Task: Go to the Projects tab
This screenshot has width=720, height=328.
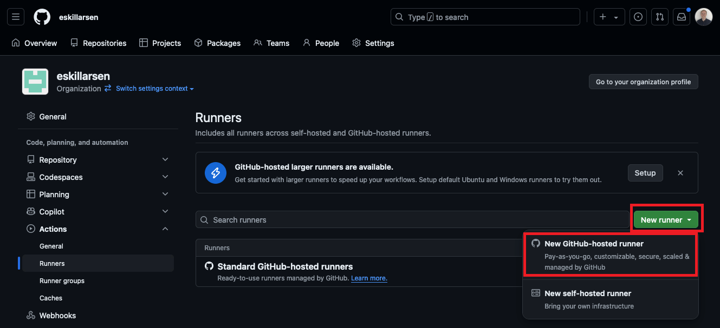Action: [x=160, y=43]
